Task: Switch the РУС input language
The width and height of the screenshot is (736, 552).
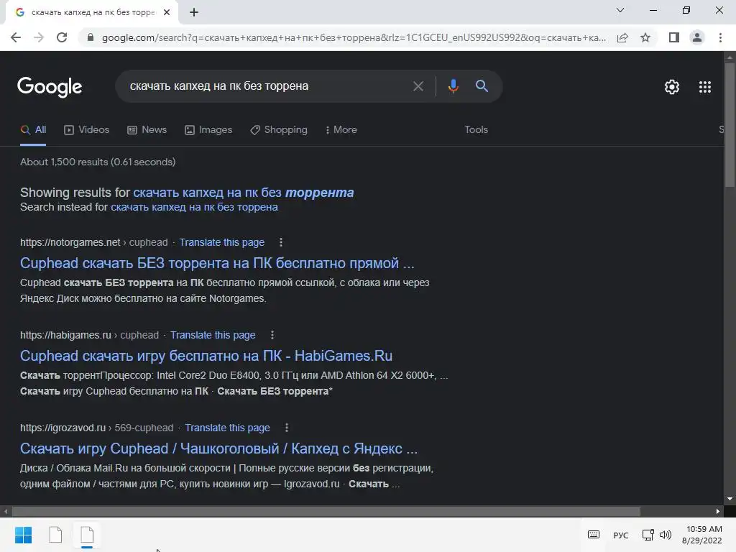Action: pos(620,535)
